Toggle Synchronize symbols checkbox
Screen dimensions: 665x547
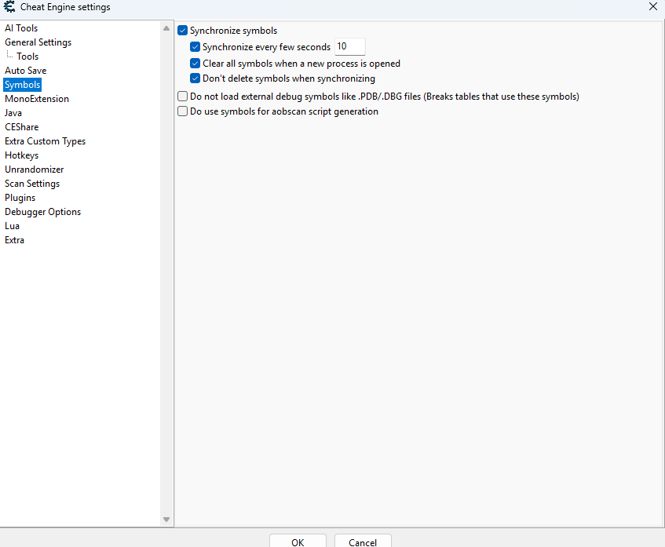coord(183,31)
